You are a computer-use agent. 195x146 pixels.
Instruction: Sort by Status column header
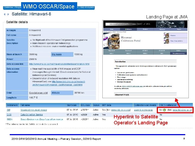(96, 105)
